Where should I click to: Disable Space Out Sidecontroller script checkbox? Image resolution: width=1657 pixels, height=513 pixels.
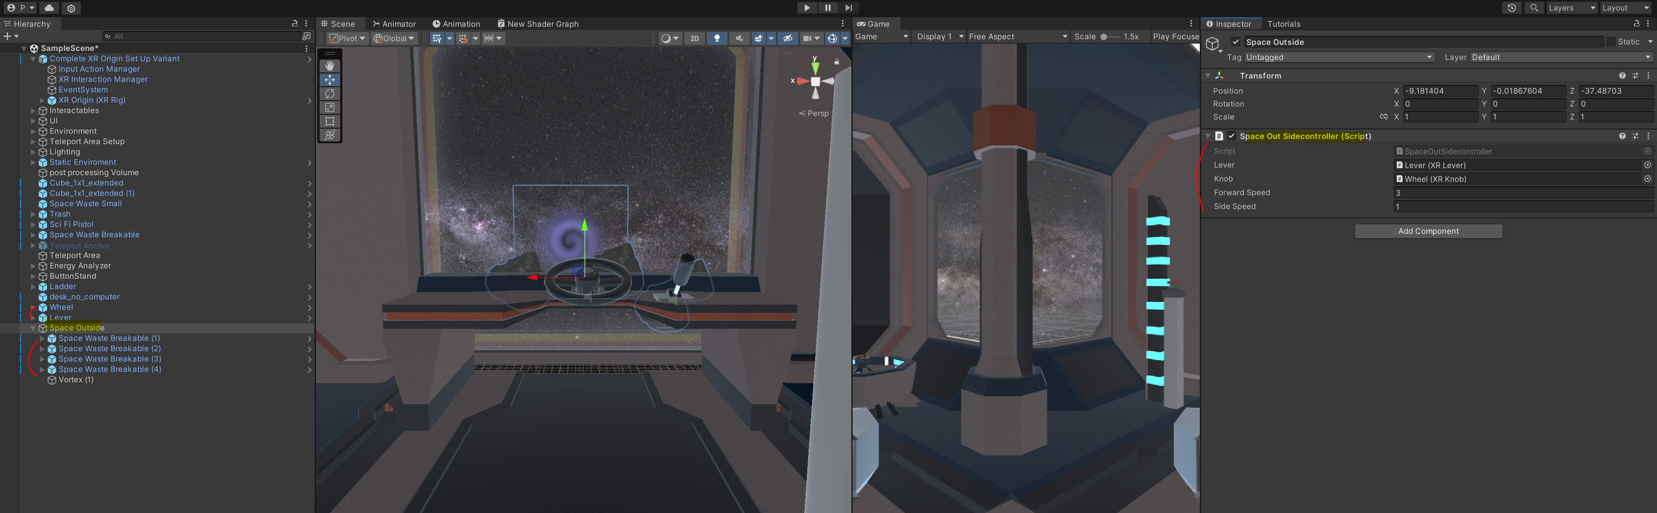tap(1231, 136)
